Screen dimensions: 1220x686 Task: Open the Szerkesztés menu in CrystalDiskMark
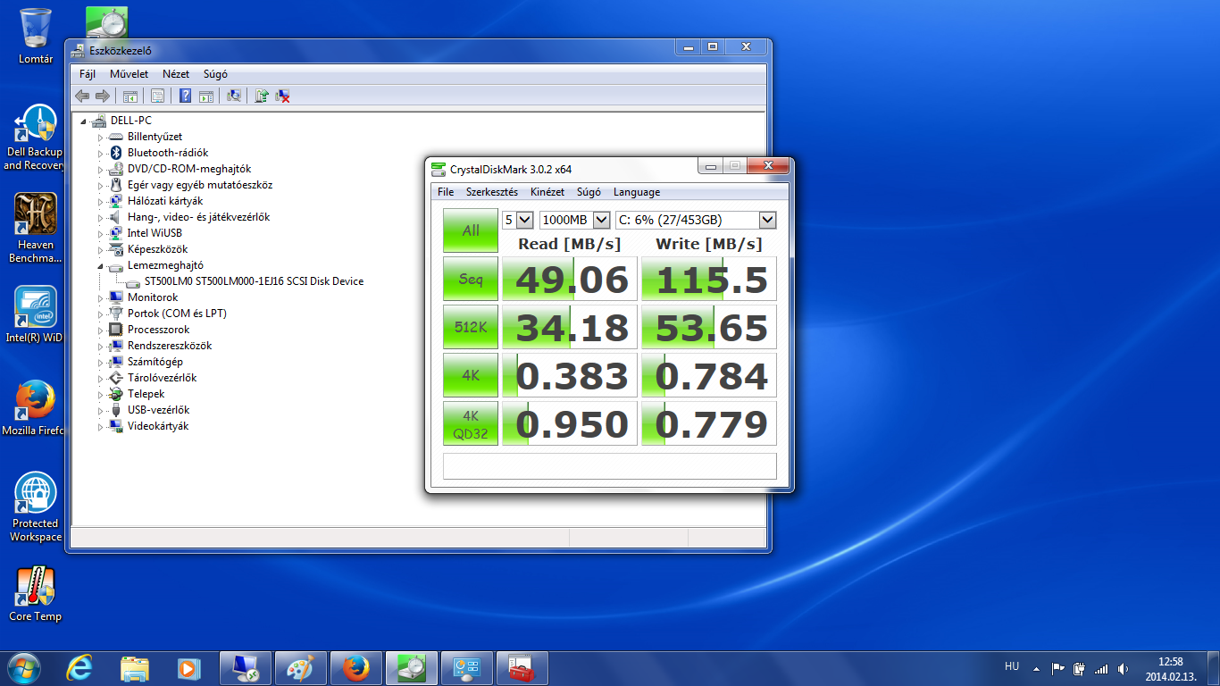(491, 192)
